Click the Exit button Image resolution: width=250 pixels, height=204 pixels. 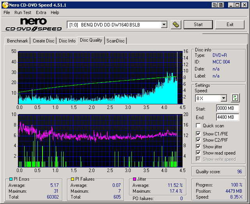pyautogui.click(x=230, y=25)
